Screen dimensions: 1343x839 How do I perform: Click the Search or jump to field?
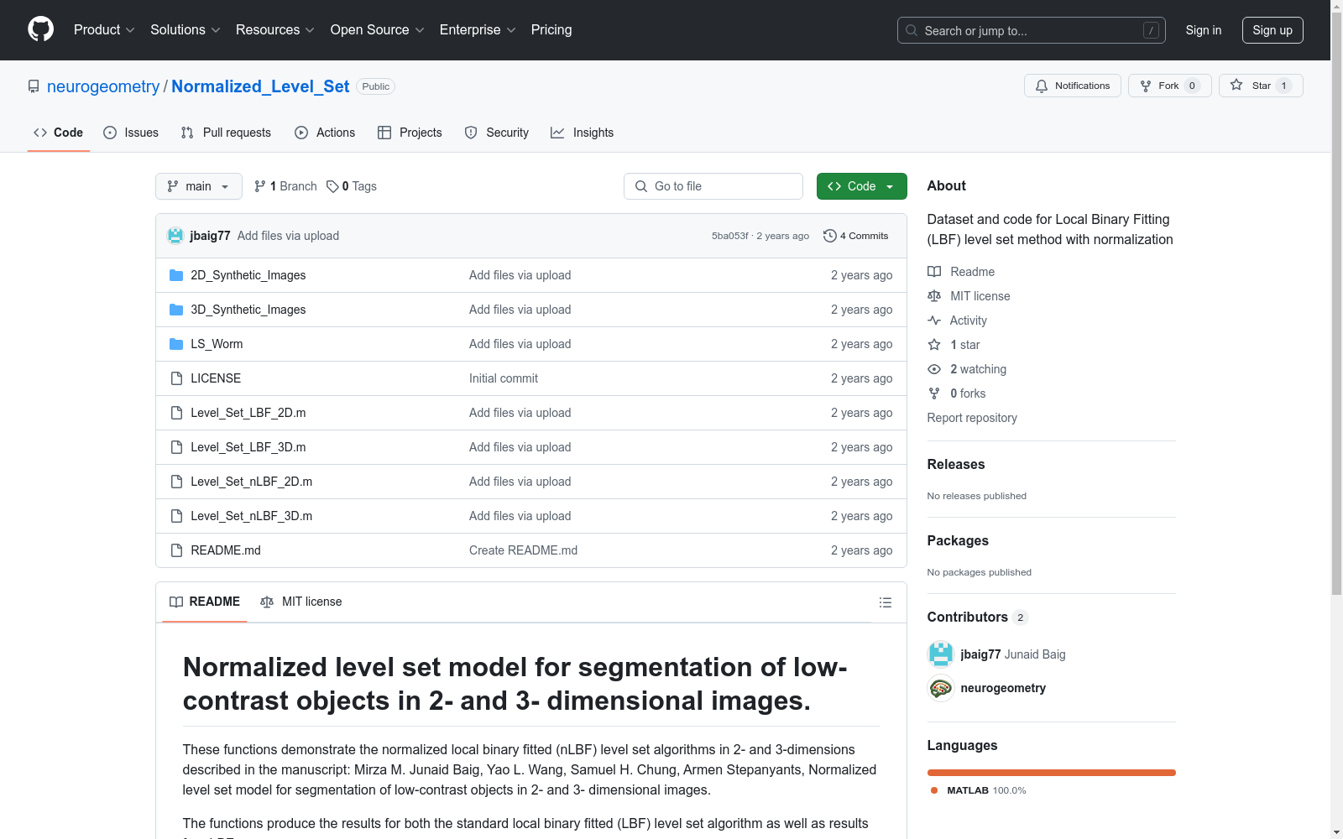(1032, 30)
